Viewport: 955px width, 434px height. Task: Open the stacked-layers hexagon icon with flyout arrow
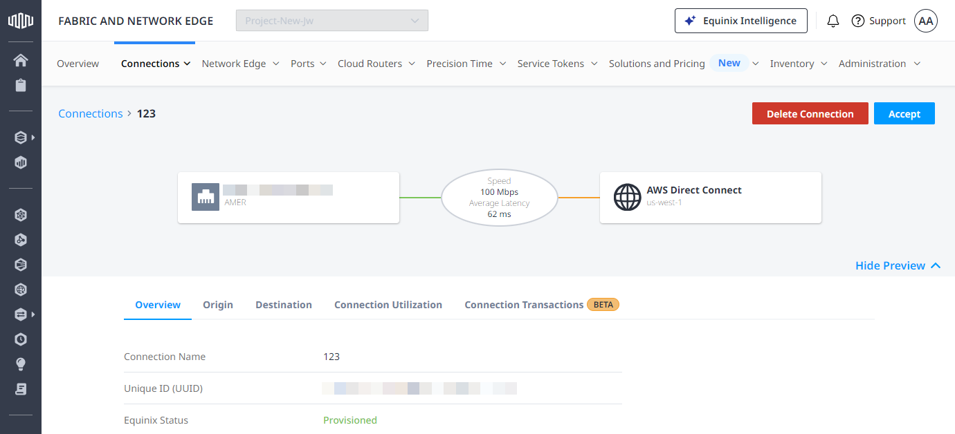[21, 138]
